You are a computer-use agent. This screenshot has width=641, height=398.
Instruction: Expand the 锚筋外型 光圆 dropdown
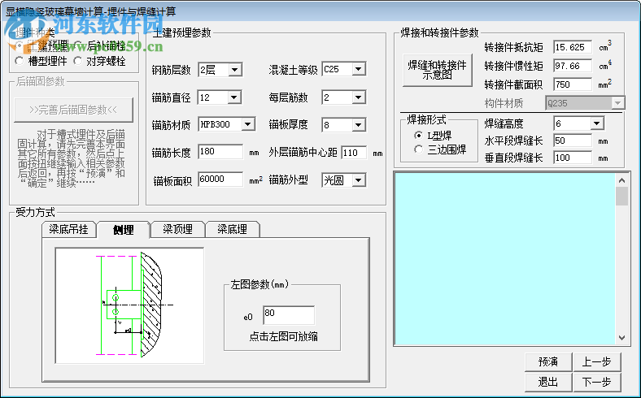pos(359,180)
